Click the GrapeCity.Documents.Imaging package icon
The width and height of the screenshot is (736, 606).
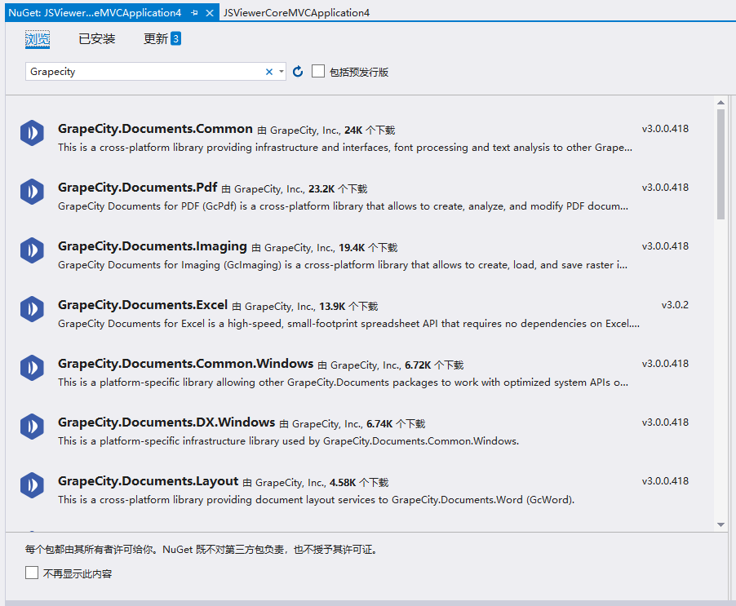32,250
